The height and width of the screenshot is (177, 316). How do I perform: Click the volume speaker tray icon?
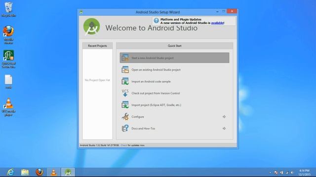pos(292,173)
